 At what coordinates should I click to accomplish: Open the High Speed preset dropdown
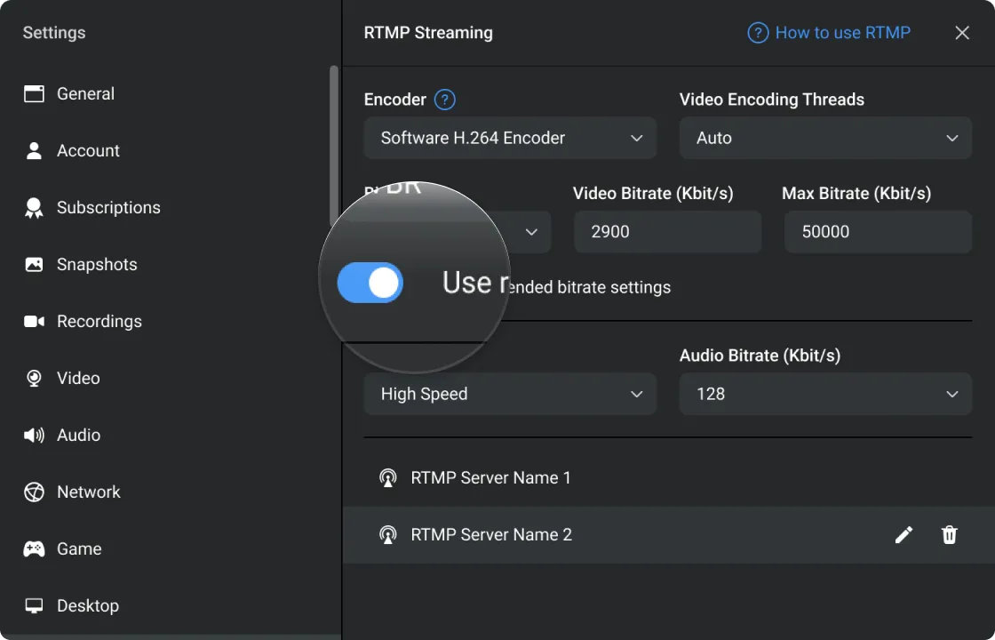pyautogui.click(x=510, y=394)
